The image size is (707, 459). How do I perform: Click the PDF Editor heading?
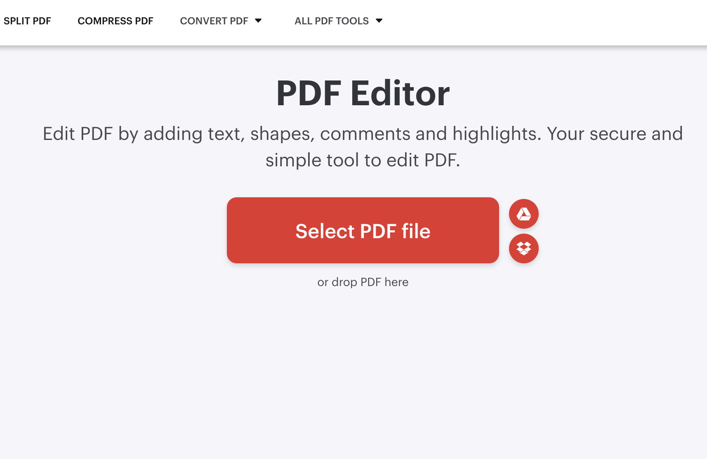pos(363,94)
